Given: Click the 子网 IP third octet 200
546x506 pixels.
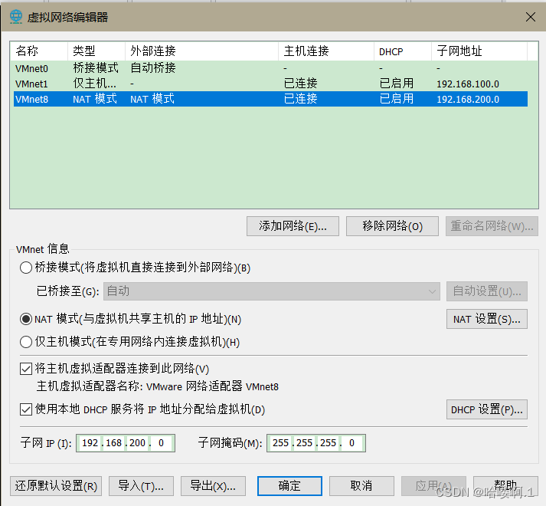Looking at the screenshot, I should click(137, 443).
